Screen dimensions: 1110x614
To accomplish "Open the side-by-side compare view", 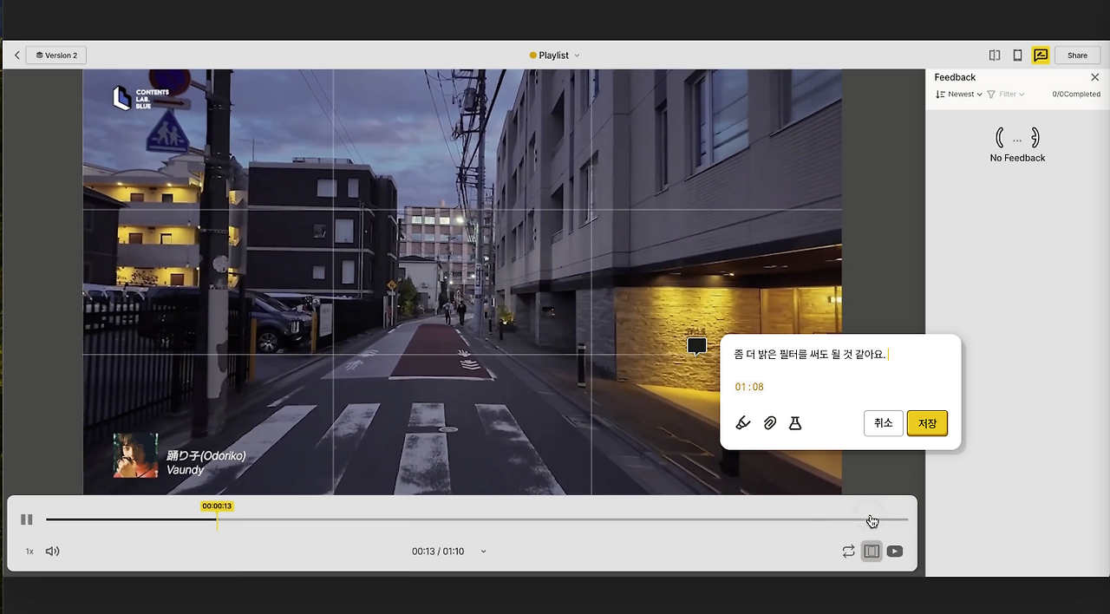I will coord(995,56).
